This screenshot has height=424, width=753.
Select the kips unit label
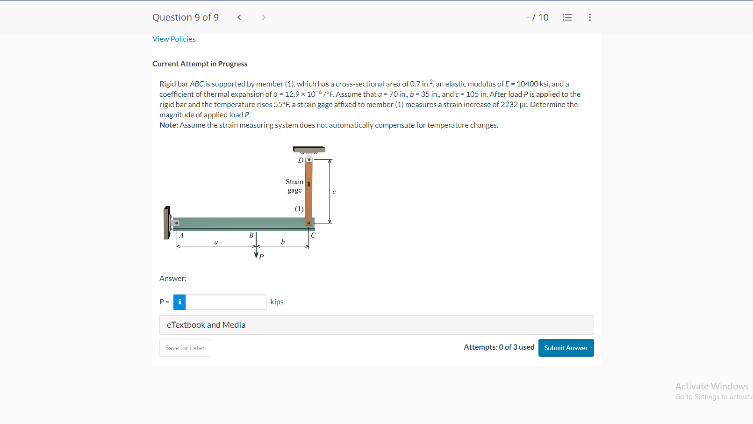[277, 302]
